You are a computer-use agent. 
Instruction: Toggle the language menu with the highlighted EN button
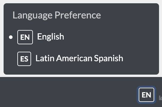[x=146, y=95]
